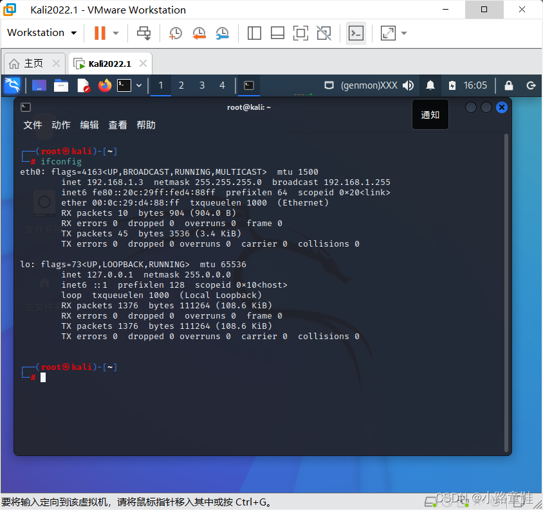The image size is (543, 510).
Task: Launch Firefox from the Kali panel
Action: [x=105, y=85]
